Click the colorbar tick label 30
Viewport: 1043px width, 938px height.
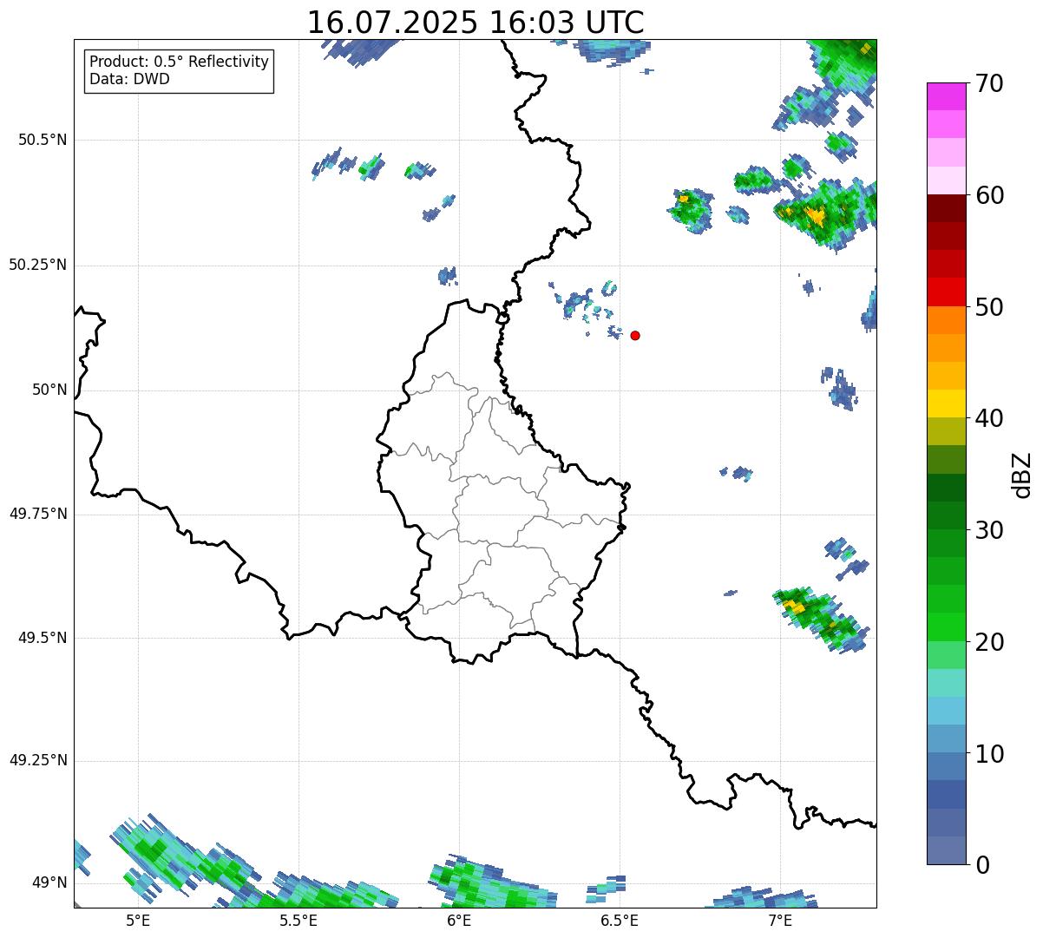tap(989, 530)
